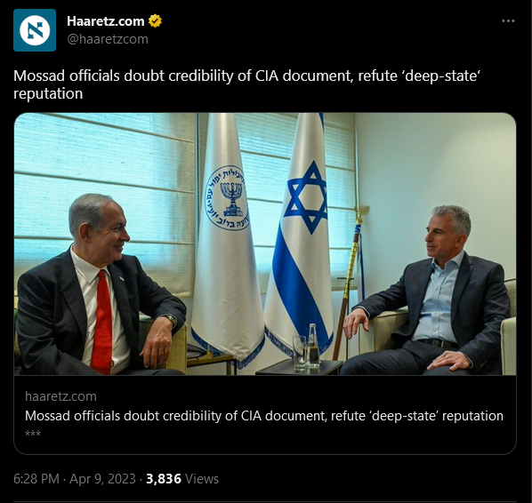Open the card headline about CIA document

tap(264, 416)
